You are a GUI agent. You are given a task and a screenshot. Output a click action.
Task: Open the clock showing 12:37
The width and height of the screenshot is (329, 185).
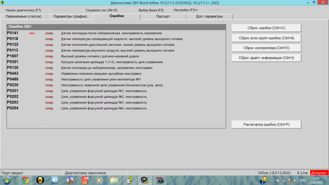click(316, 180)
